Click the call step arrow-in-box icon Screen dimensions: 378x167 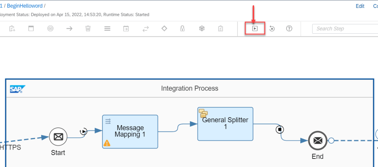click(x=126, y=29)
